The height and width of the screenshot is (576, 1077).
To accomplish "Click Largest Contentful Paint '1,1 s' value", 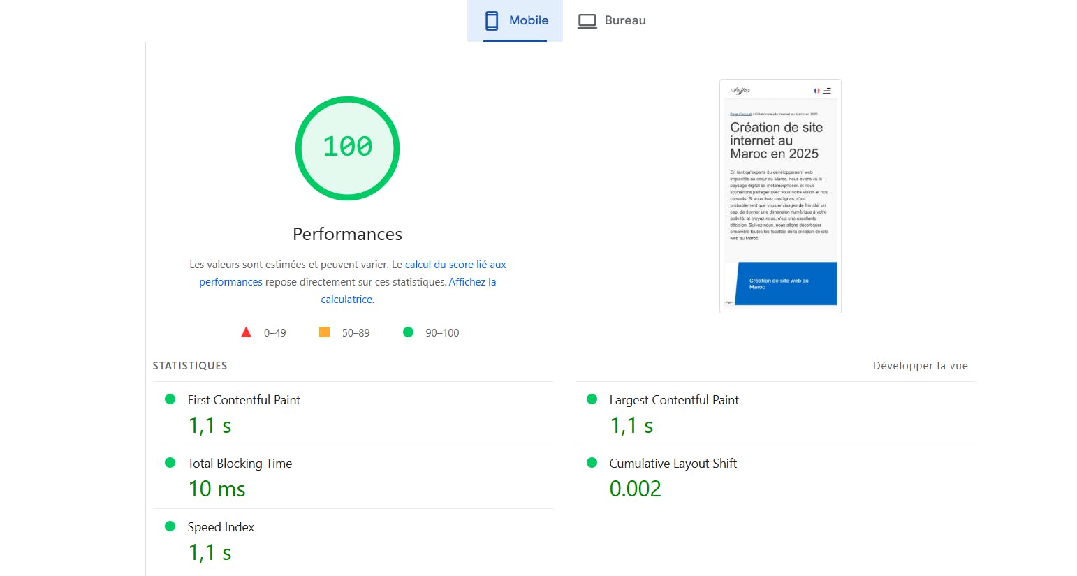I will pyautogui.click(x=632, y=425).
